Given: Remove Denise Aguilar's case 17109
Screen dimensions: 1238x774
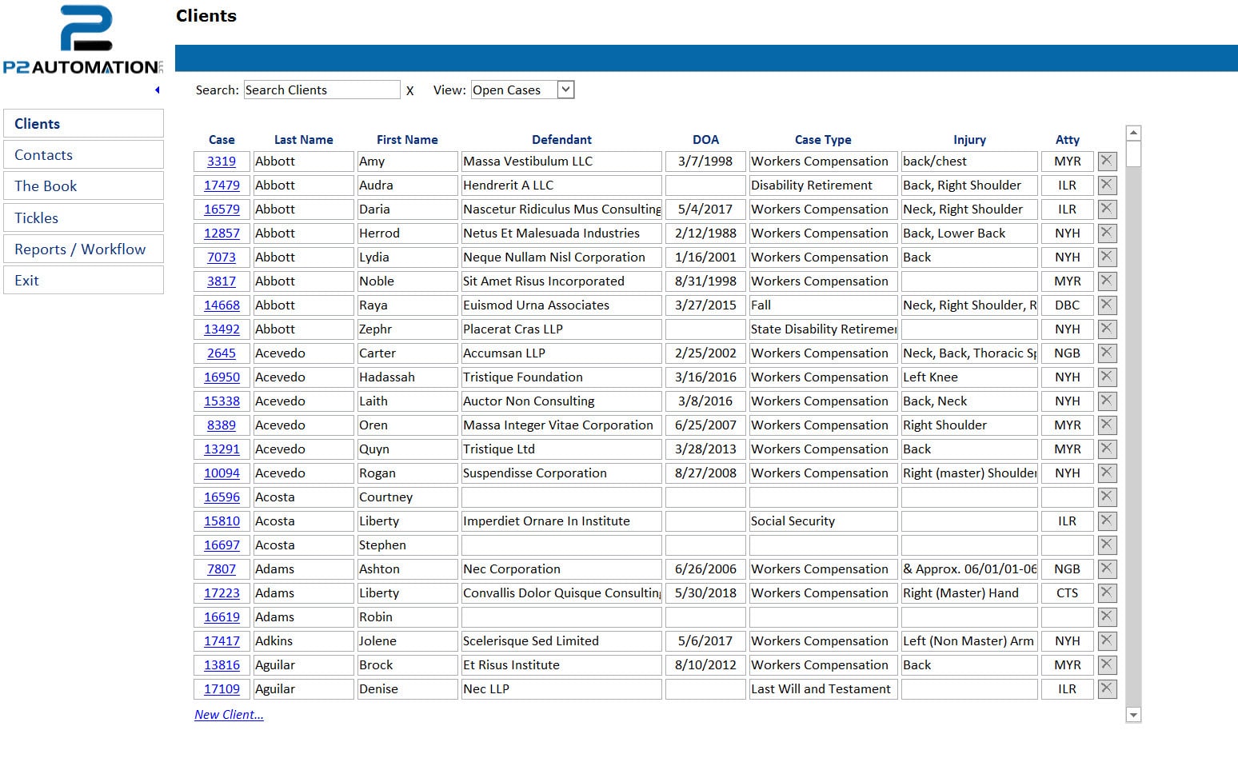Looking at the screenshot, I should tap(1107, 688).
